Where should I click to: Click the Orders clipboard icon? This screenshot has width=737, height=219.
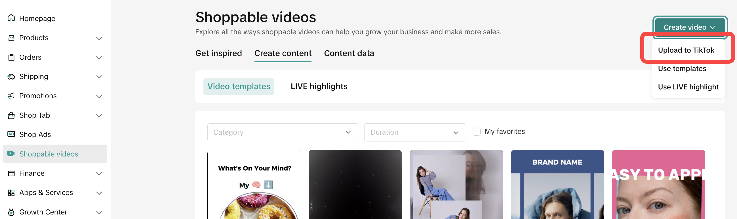coord(11,57)
